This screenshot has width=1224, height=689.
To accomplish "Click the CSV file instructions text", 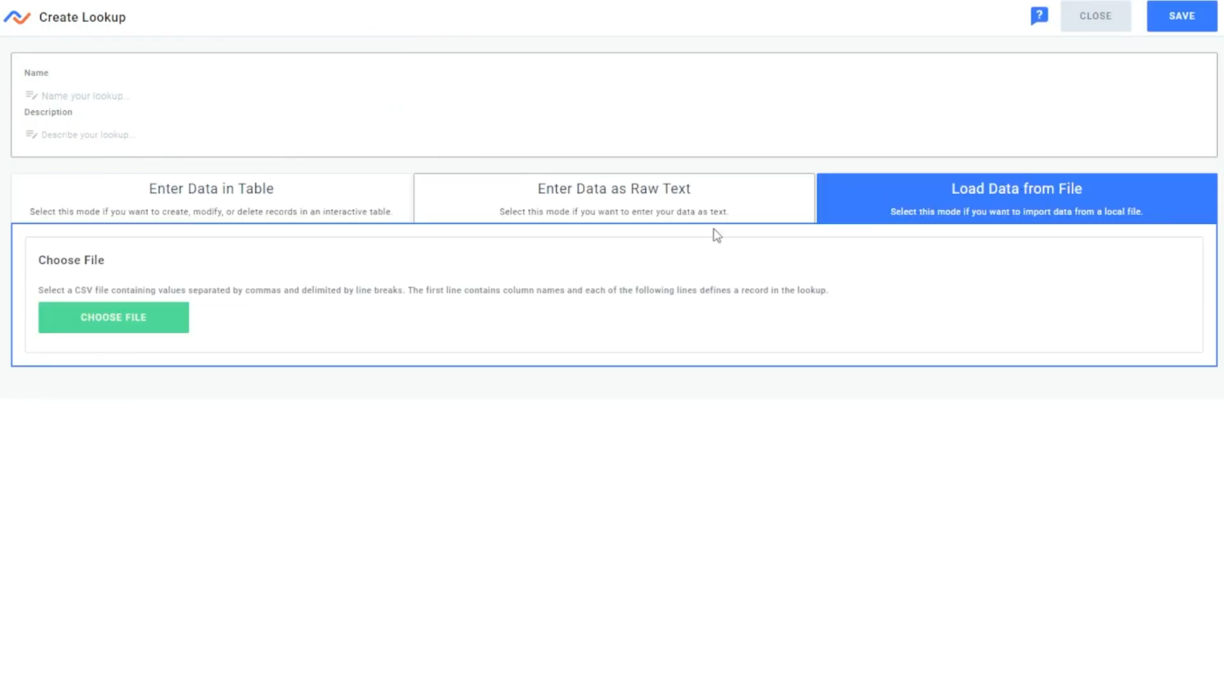I will coord(433,290).
